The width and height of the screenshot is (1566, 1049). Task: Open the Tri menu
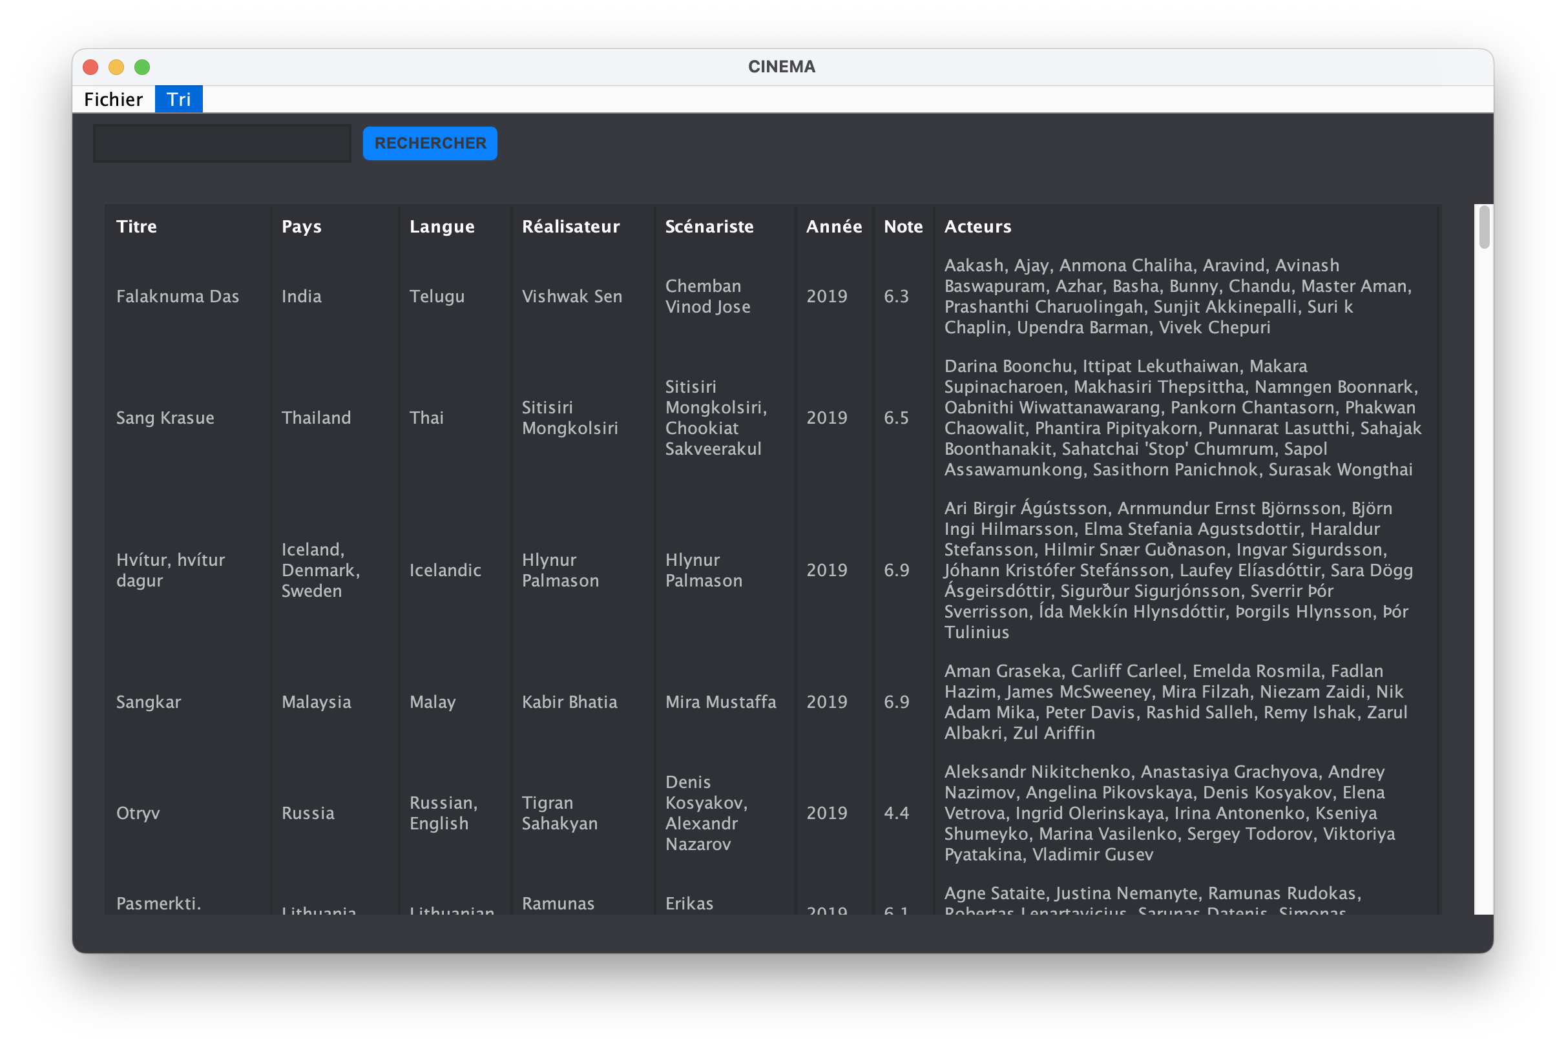click(x=178, y=99)
